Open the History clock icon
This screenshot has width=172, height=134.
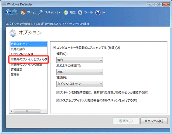click(66, 12)
